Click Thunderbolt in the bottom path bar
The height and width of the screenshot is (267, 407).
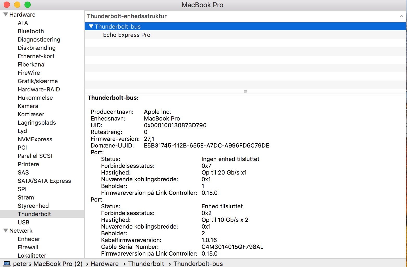point(146,264)
